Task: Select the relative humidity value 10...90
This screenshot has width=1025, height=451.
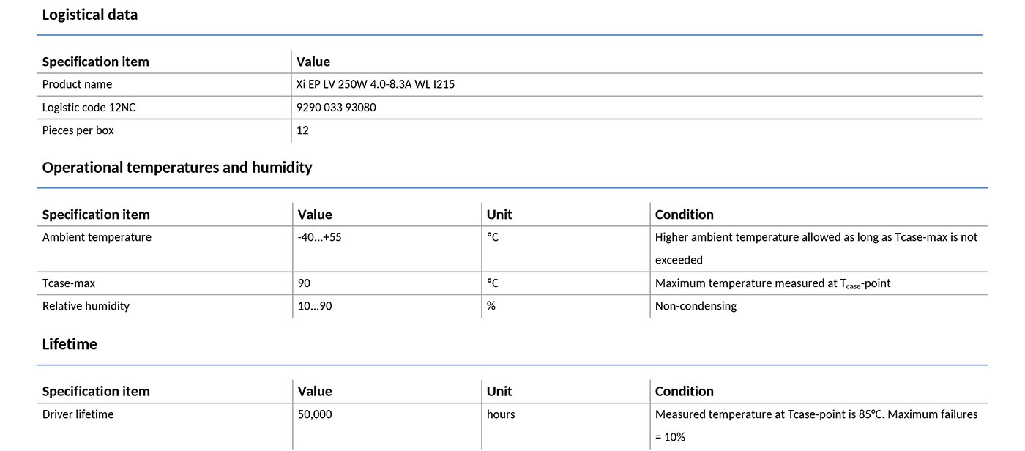Action: [x=315, y=306]
